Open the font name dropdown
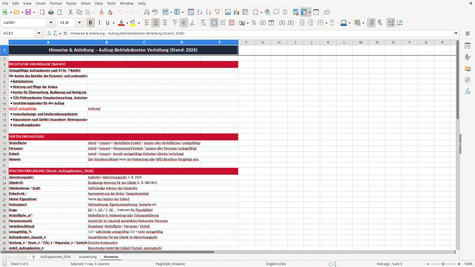The image size is (475, 267). [51, 23]
